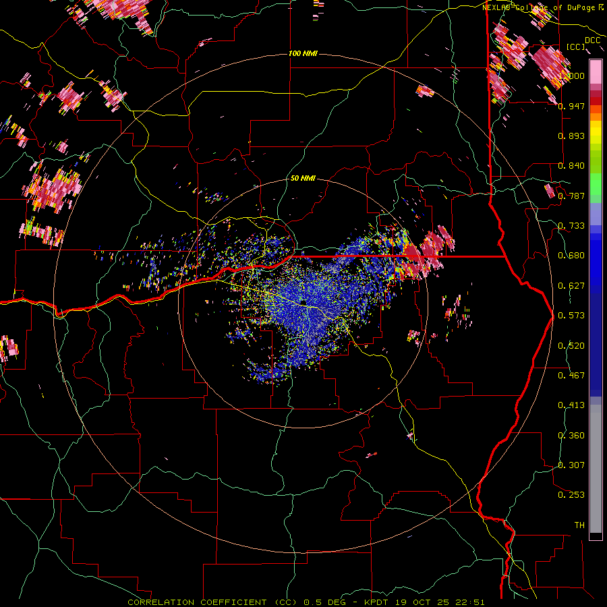607x607 pixels.
Task: Click the black radar site dot at center
Action: coord(303,302)
